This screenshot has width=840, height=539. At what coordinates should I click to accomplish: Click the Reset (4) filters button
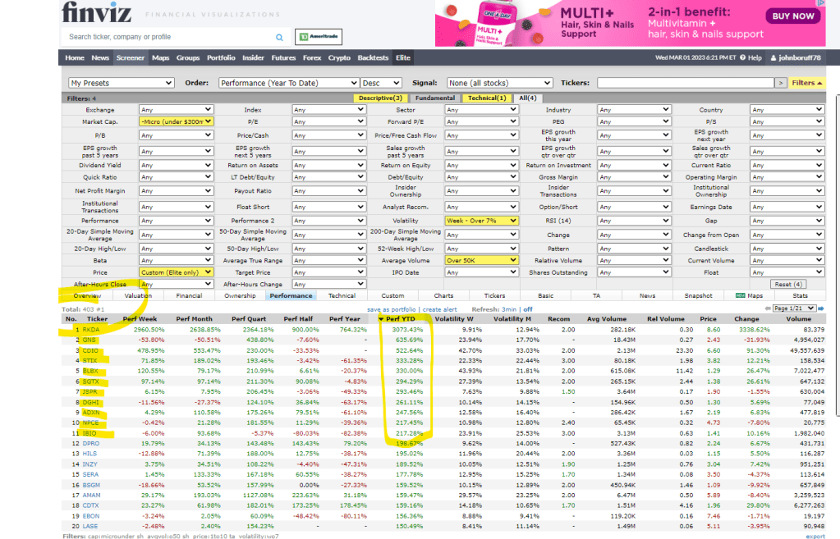[x=787, y=284]
